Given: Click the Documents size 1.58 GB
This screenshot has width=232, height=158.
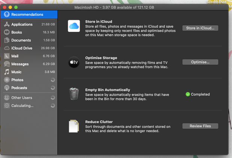Looking at the screenshot, I should [x=49, y=40].
